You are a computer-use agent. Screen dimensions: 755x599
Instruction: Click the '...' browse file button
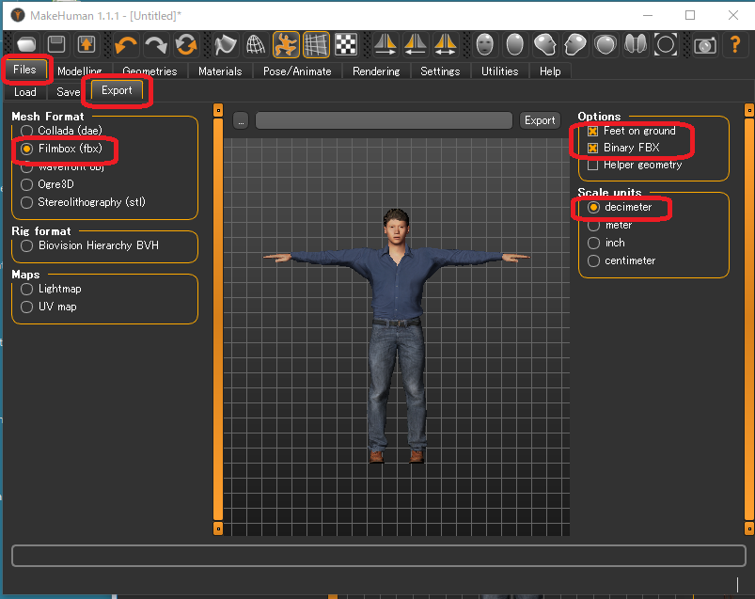point(241,120)
